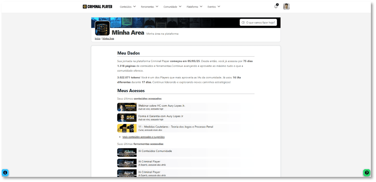Image resolution: width=376 pixels, height=182 pixels.
Task: Open the Eventos menu
Action: point(214,7)
